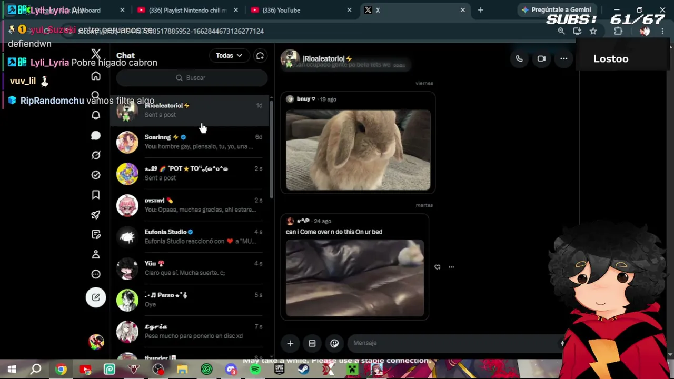Open the chat with 'Opaaa, muchas gracias' preview

pyautogui.click(x=190, y=205)
